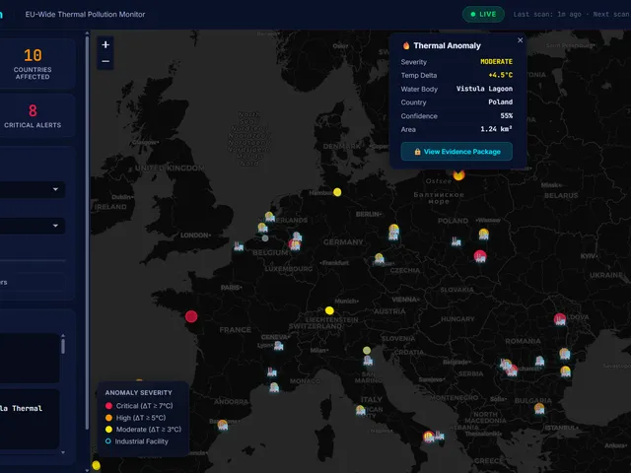631x473 pixels.
Task: Click the LIVE status badge
Action: [483, 14]
